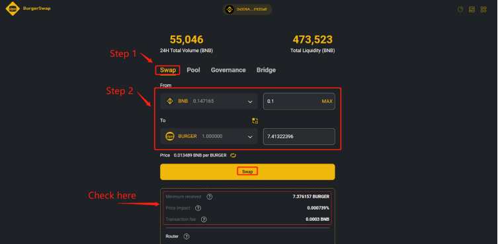Select the 473,523 total liquidity figure

pos(313,40)
